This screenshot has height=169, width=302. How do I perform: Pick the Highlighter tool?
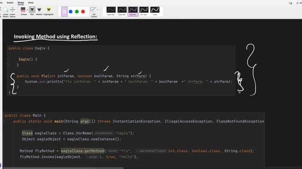[49, 11]
